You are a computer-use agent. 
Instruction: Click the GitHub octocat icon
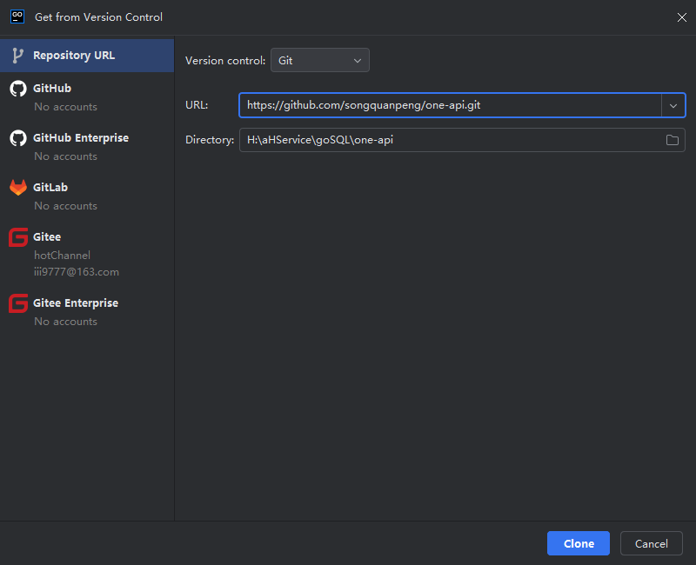(x=17, y=89)
